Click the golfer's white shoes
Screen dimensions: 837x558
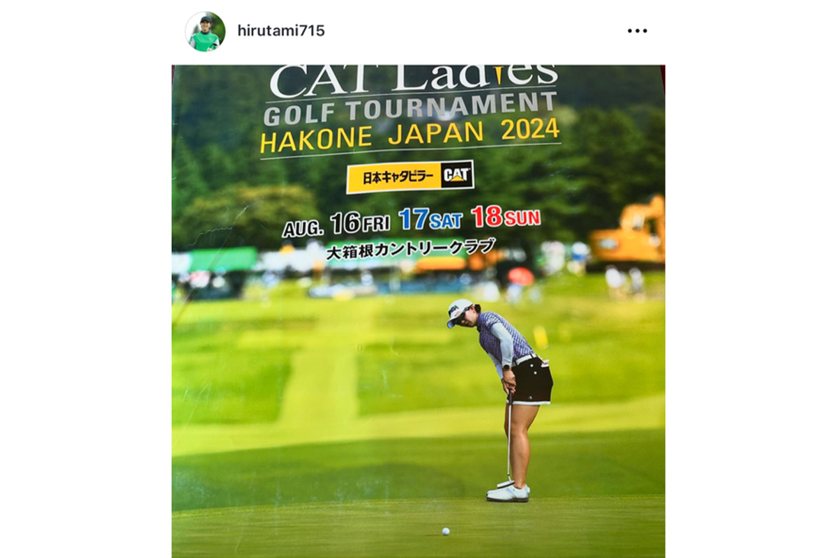(x=508, y=493)
